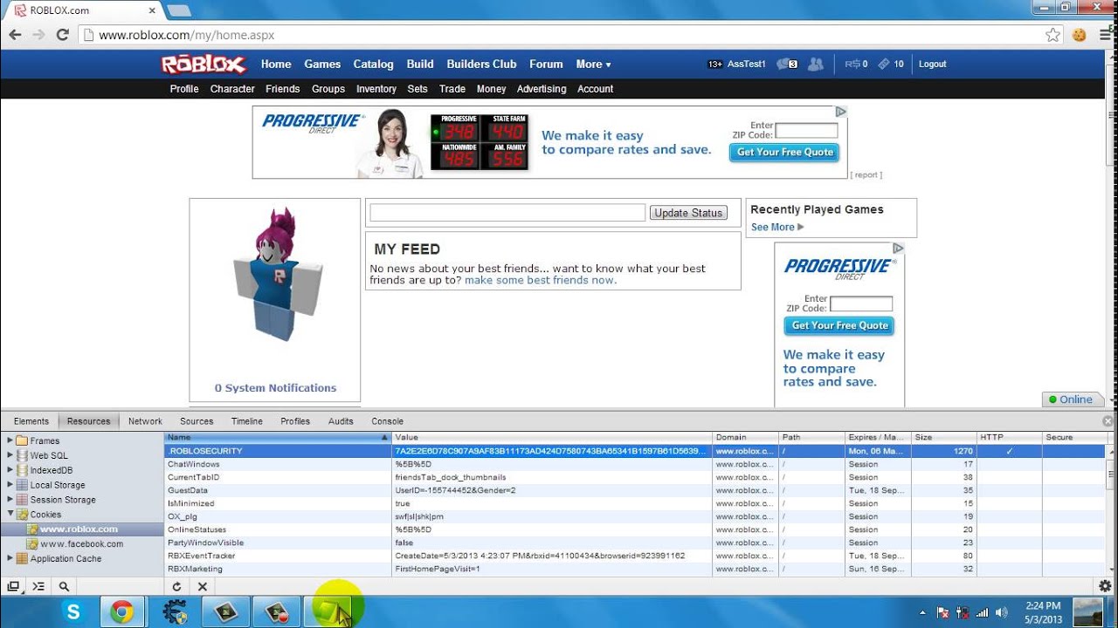The height and width of the screenshot is (628, 1118).
Task: Open the messages icon with badge 3
Action: [787, 64]
